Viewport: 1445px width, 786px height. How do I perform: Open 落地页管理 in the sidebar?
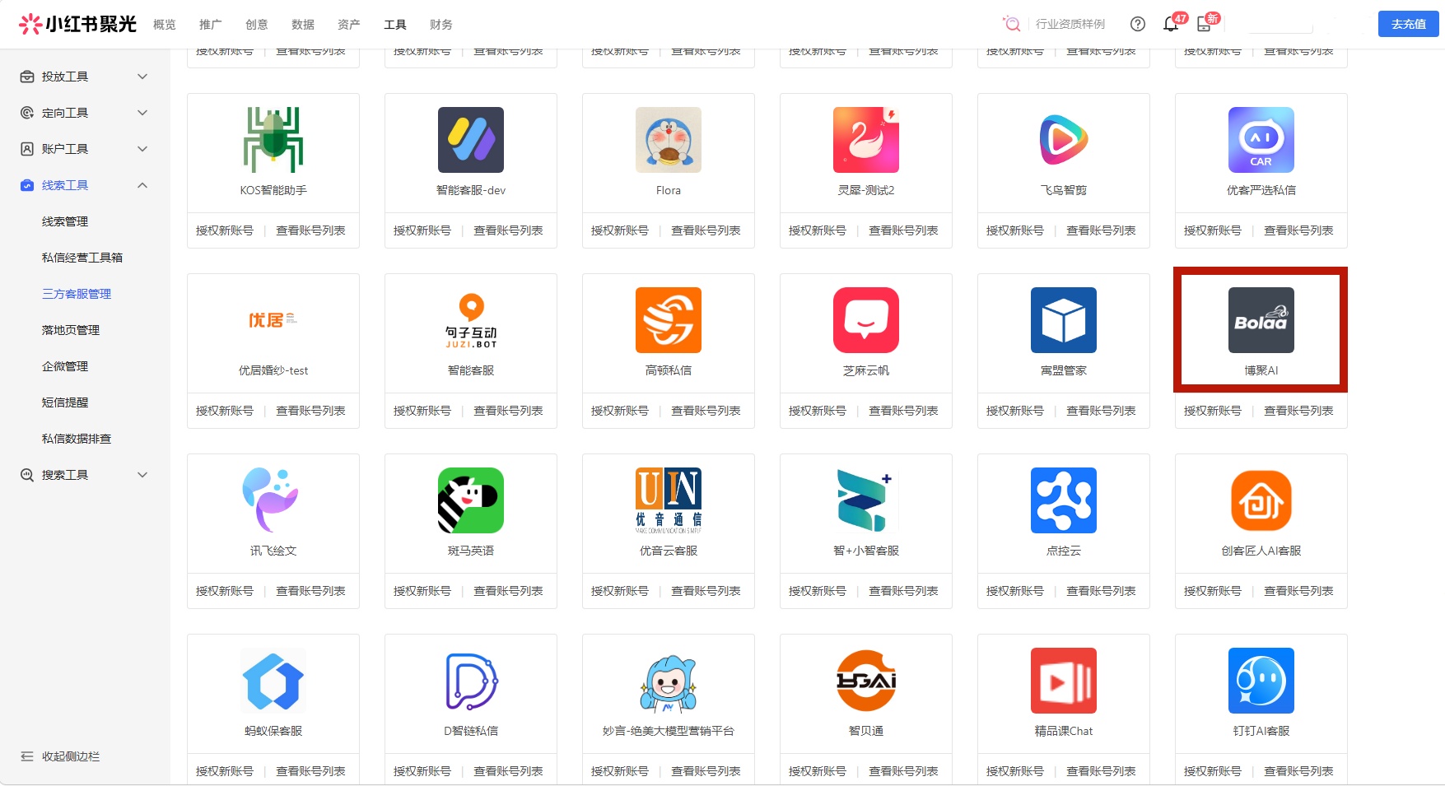point(71,330)
